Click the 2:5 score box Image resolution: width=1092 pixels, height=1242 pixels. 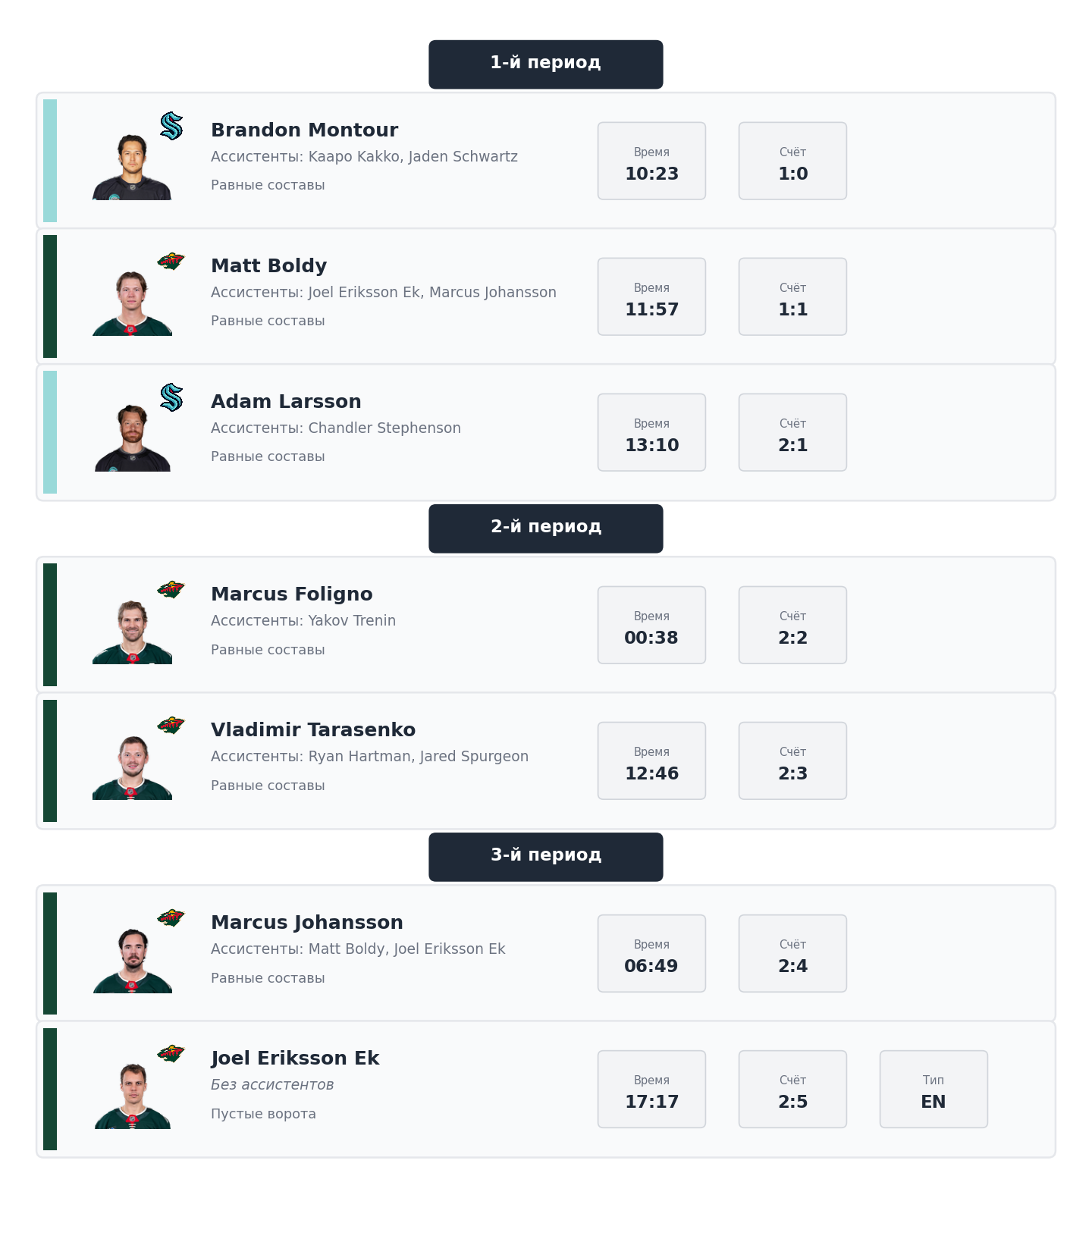tap(792, 1089)
